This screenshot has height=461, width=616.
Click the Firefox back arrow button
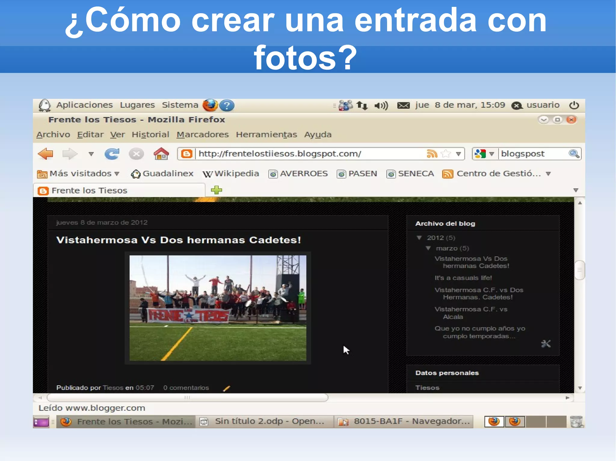point(45,154)
